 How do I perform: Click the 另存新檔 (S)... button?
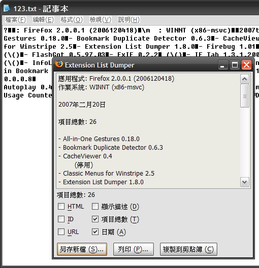pos(82,249)
